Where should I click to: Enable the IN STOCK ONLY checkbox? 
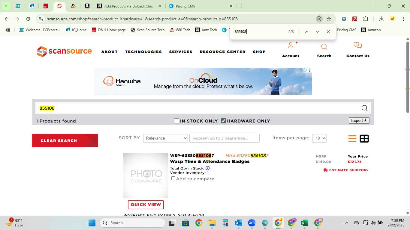[176, 121]
